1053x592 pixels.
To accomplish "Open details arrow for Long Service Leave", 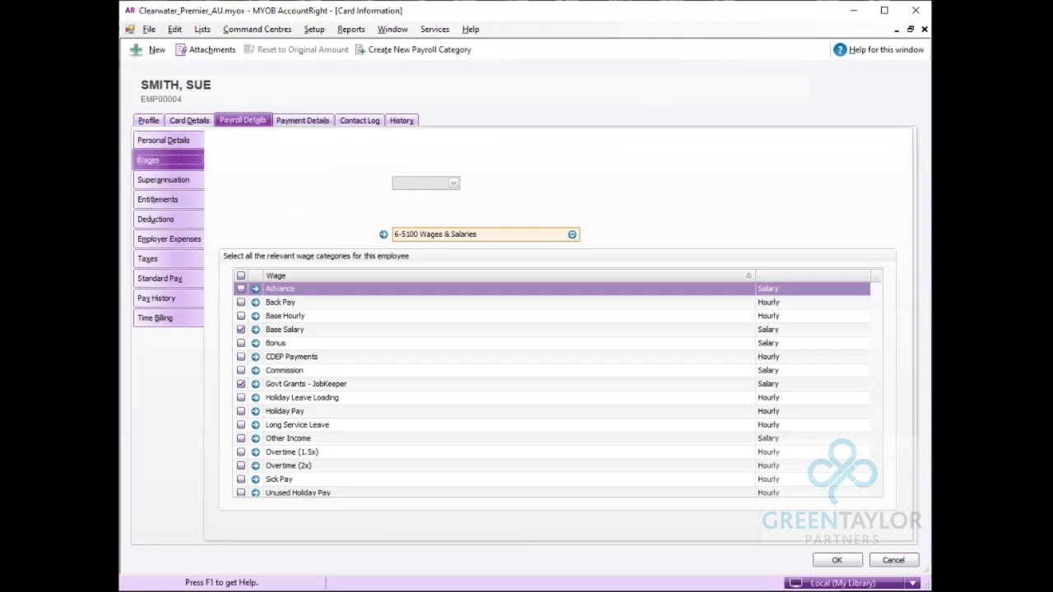I will click(x=255, y=425).
